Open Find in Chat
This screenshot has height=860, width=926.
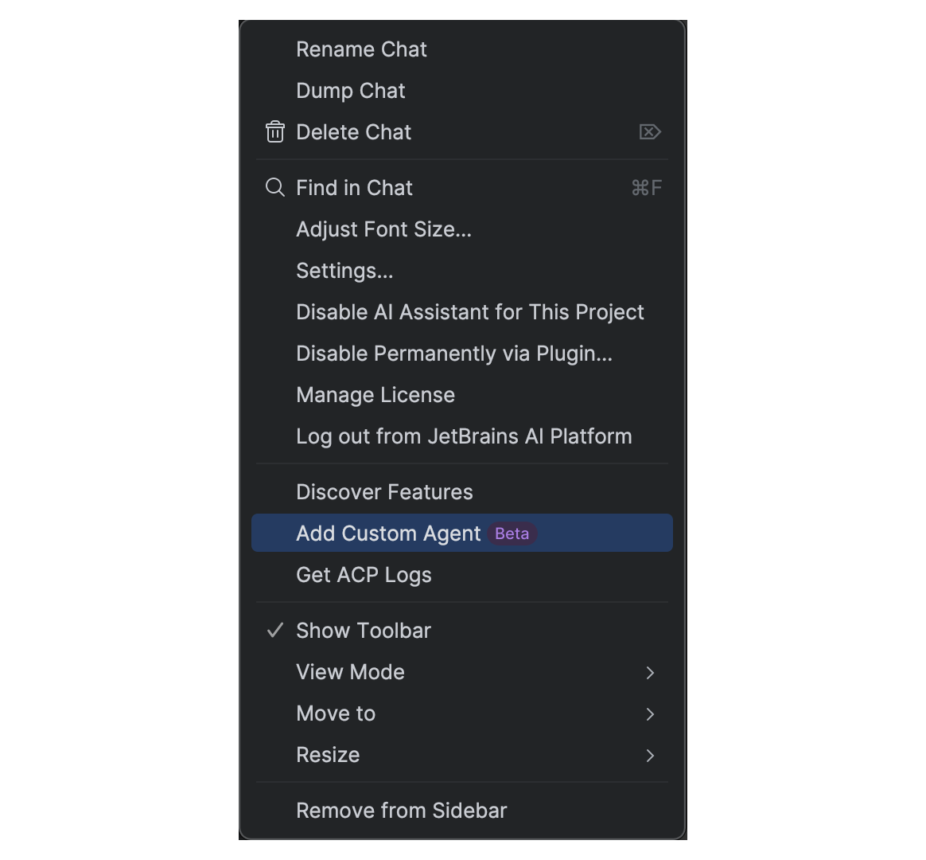pyautogui.click(x=354, y=188)
